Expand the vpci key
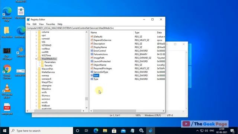 (x=36, y=35)
